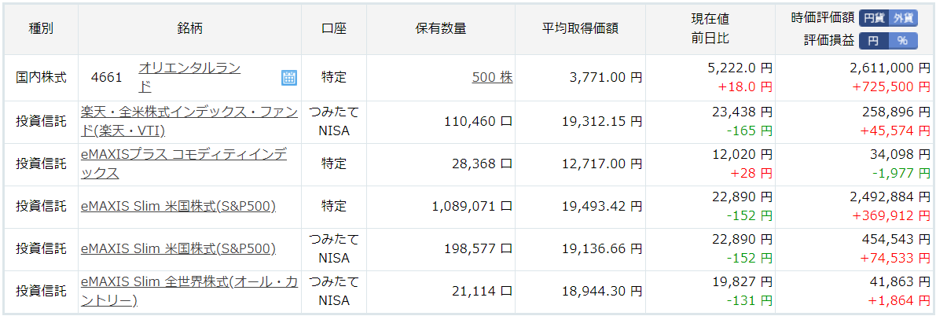Switch valuation to 円貨 display
This screenshot has height=316, width=936.
[x=874, y=18]
